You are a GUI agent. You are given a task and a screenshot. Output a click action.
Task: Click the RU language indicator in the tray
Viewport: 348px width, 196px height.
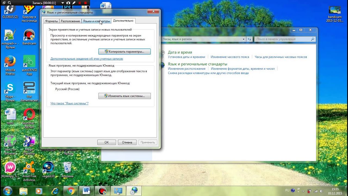287,190
